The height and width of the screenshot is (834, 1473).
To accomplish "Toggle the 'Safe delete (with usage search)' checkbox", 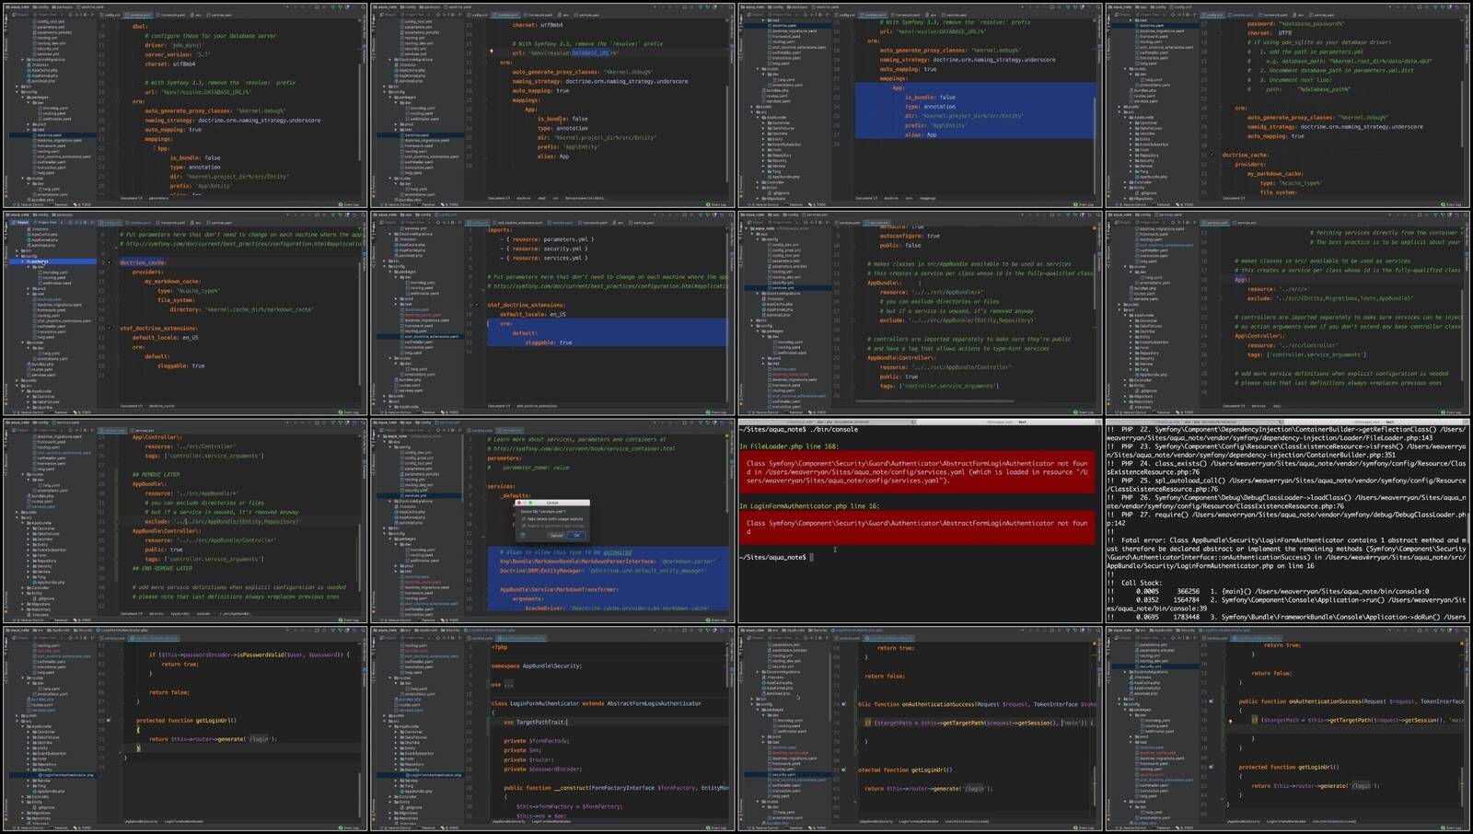I will [x=524, y=518].
